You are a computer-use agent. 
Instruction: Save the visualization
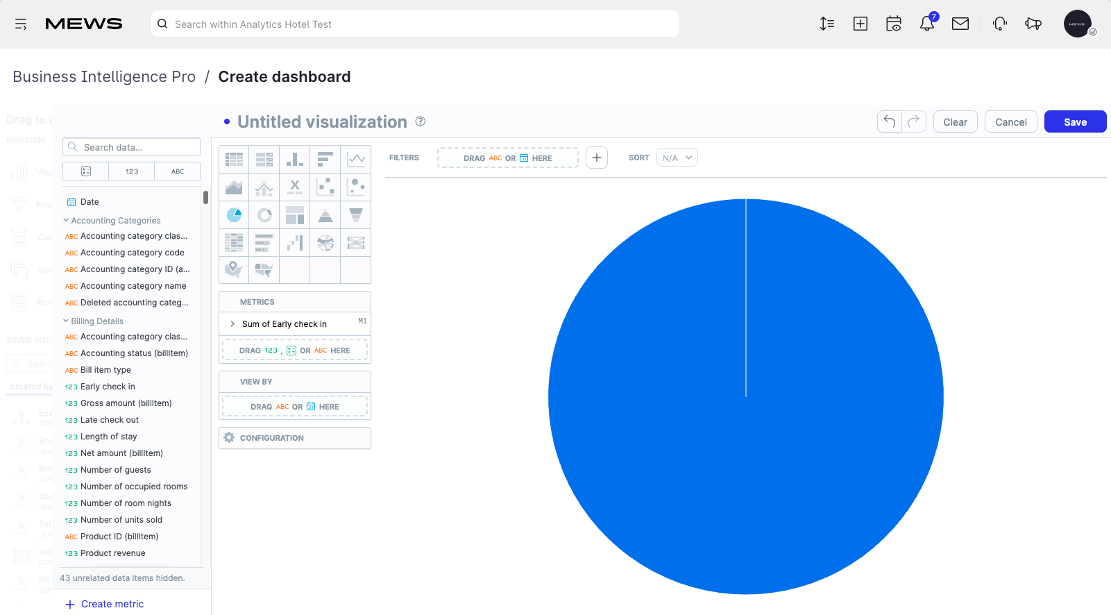pyautogui.click(x=1076, y=121)
